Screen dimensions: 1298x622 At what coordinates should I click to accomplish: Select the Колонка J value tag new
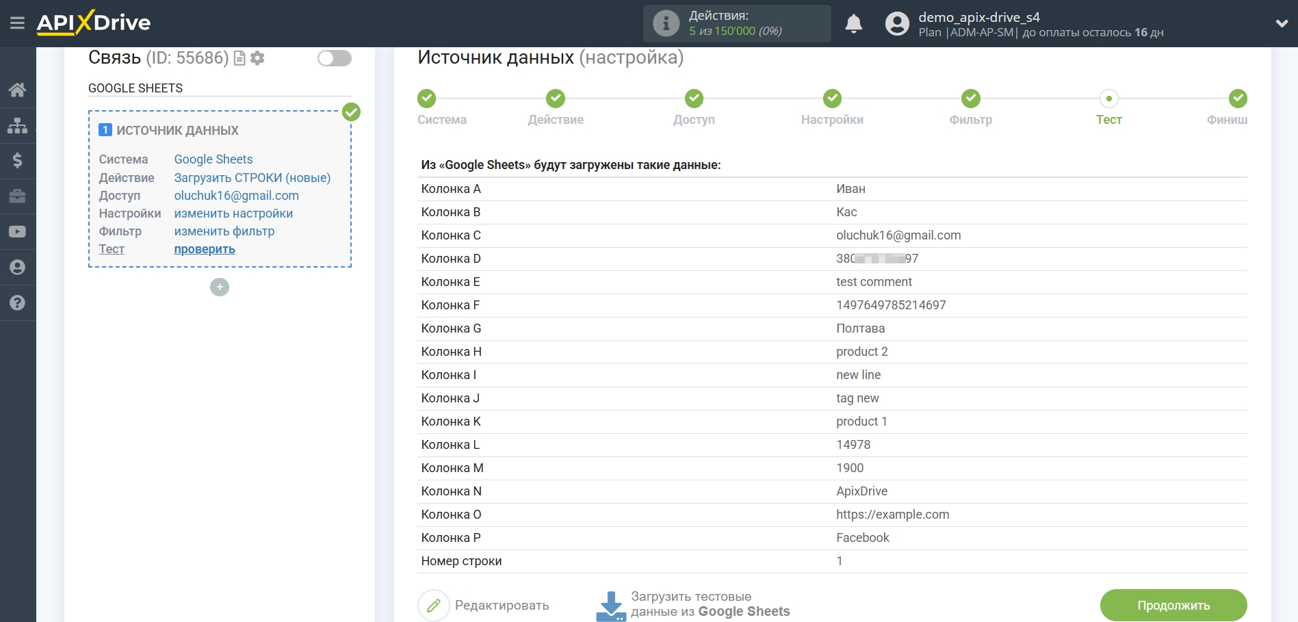pyautogui.click(x=857, y=398)
